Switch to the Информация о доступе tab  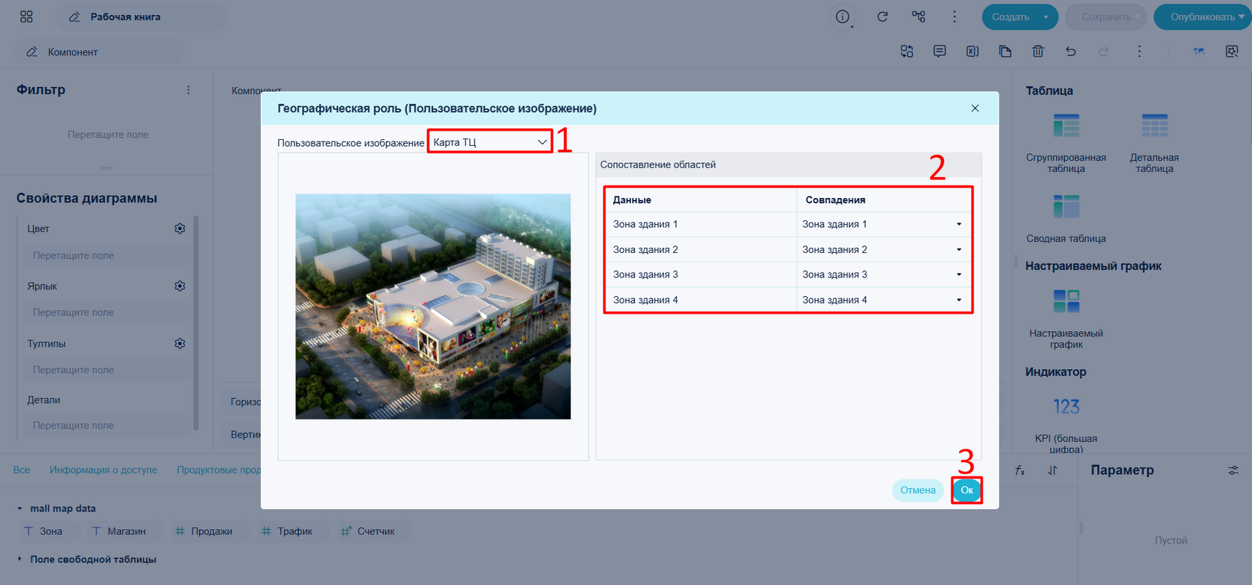pos(104,470)
